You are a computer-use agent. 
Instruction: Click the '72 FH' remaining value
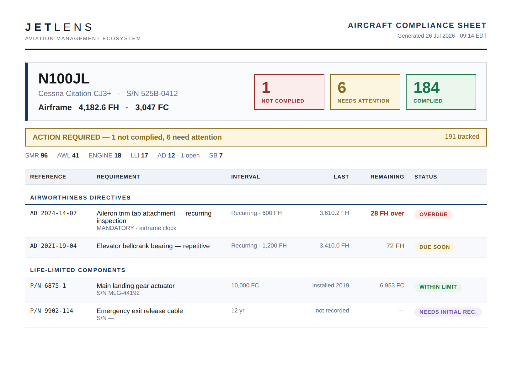(395, 246)
